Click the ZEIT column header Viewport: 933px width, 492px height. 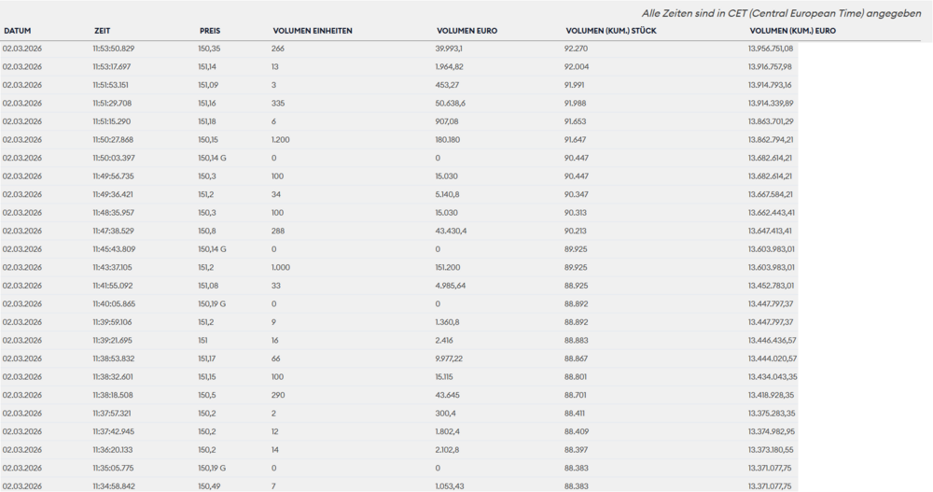(x=103, y=31)
